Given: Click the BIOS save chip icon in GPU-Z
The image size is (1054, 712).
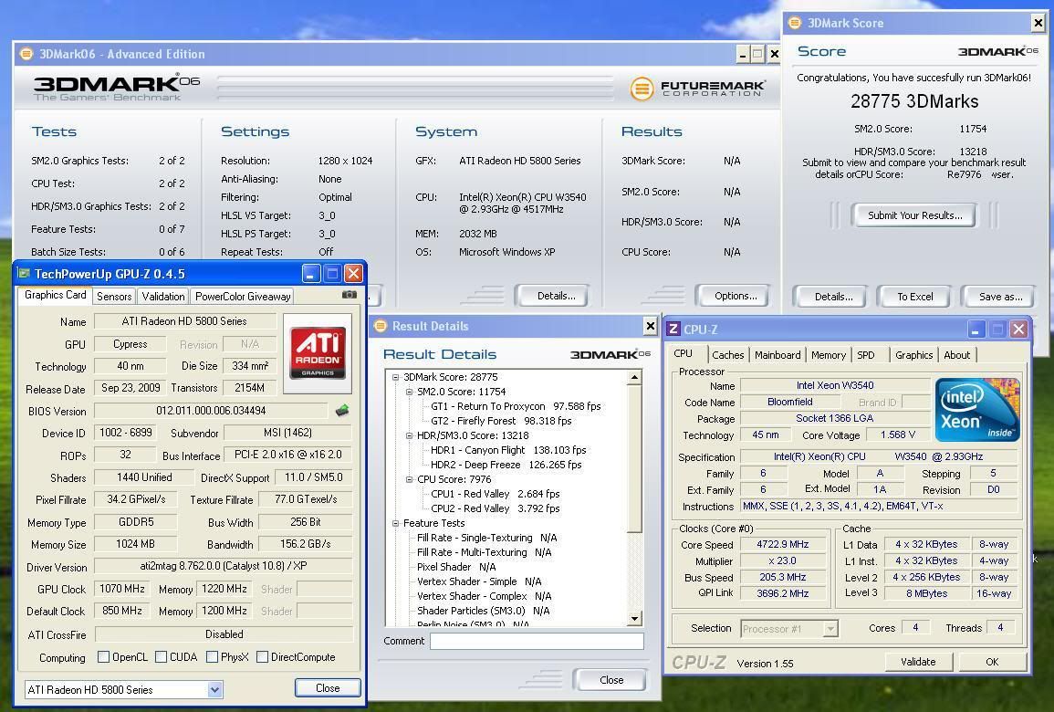Looking at the screenshot, I should pyautogui.click(x=342, y=410).
